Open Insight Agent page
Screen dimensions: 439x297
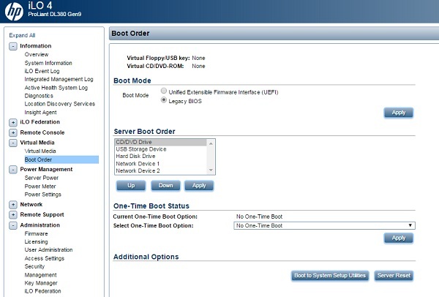pyautogui.click(x=40, y=112)
